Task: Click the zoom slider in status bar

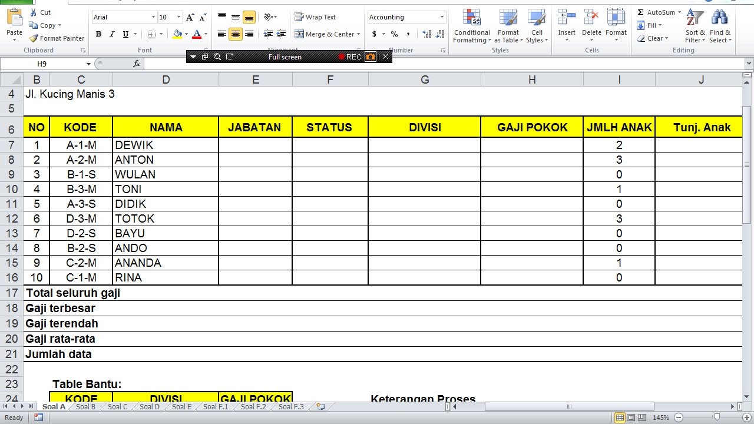Action: click(716, 418)
